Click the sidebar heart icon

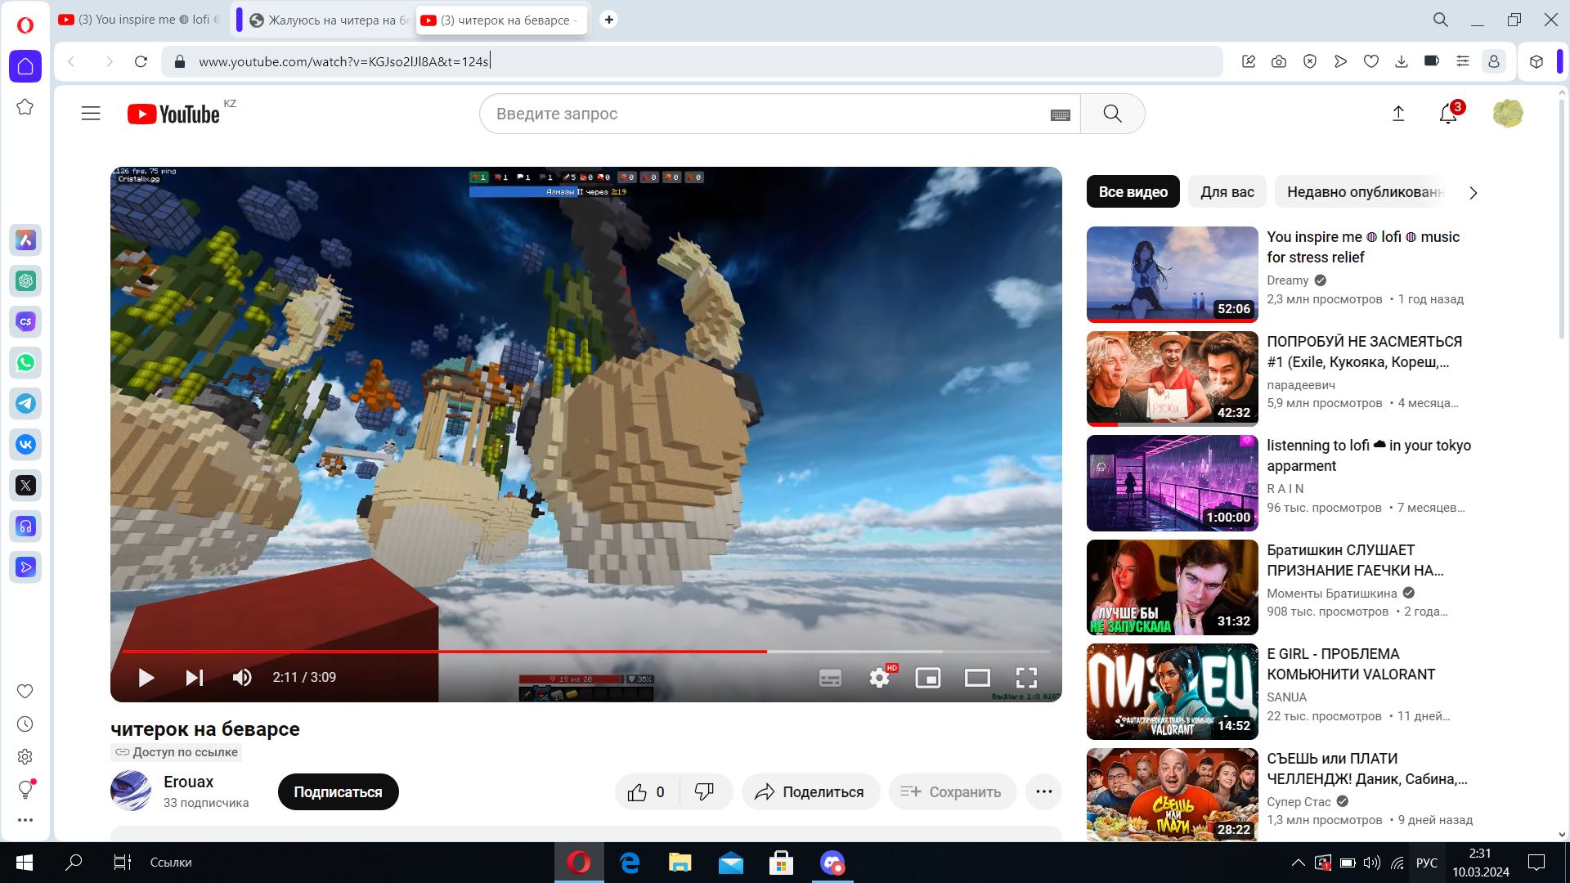coord(25,692)
